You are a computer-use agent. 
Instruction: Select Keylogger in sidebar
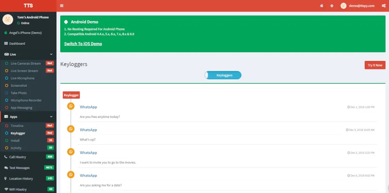point(18,133)
